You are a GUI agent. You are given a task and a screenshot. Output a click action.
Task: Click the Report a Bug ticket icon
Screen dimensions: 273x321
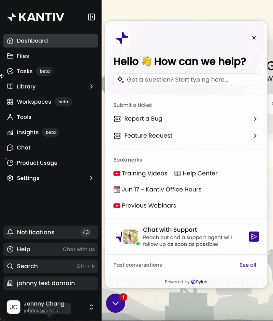coord(117,119)
